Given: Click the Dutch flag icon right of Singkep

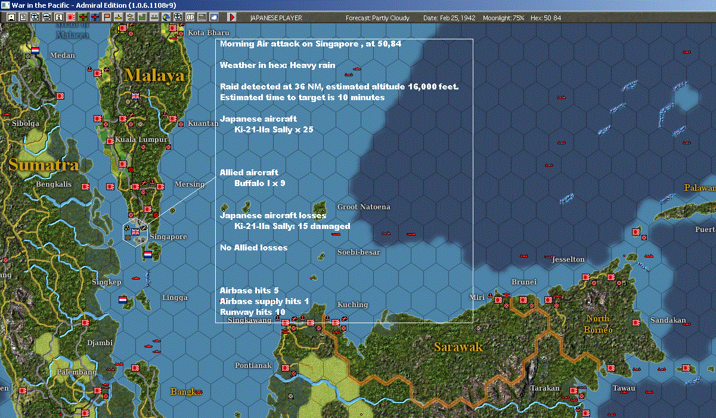Looking at the screenshot, I should pyautogui.click(x=123, y=299).
